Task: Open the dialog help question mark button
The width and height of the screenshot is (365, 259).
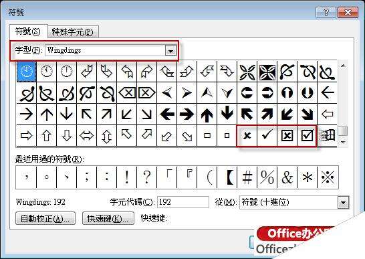Action: (326, 12)
